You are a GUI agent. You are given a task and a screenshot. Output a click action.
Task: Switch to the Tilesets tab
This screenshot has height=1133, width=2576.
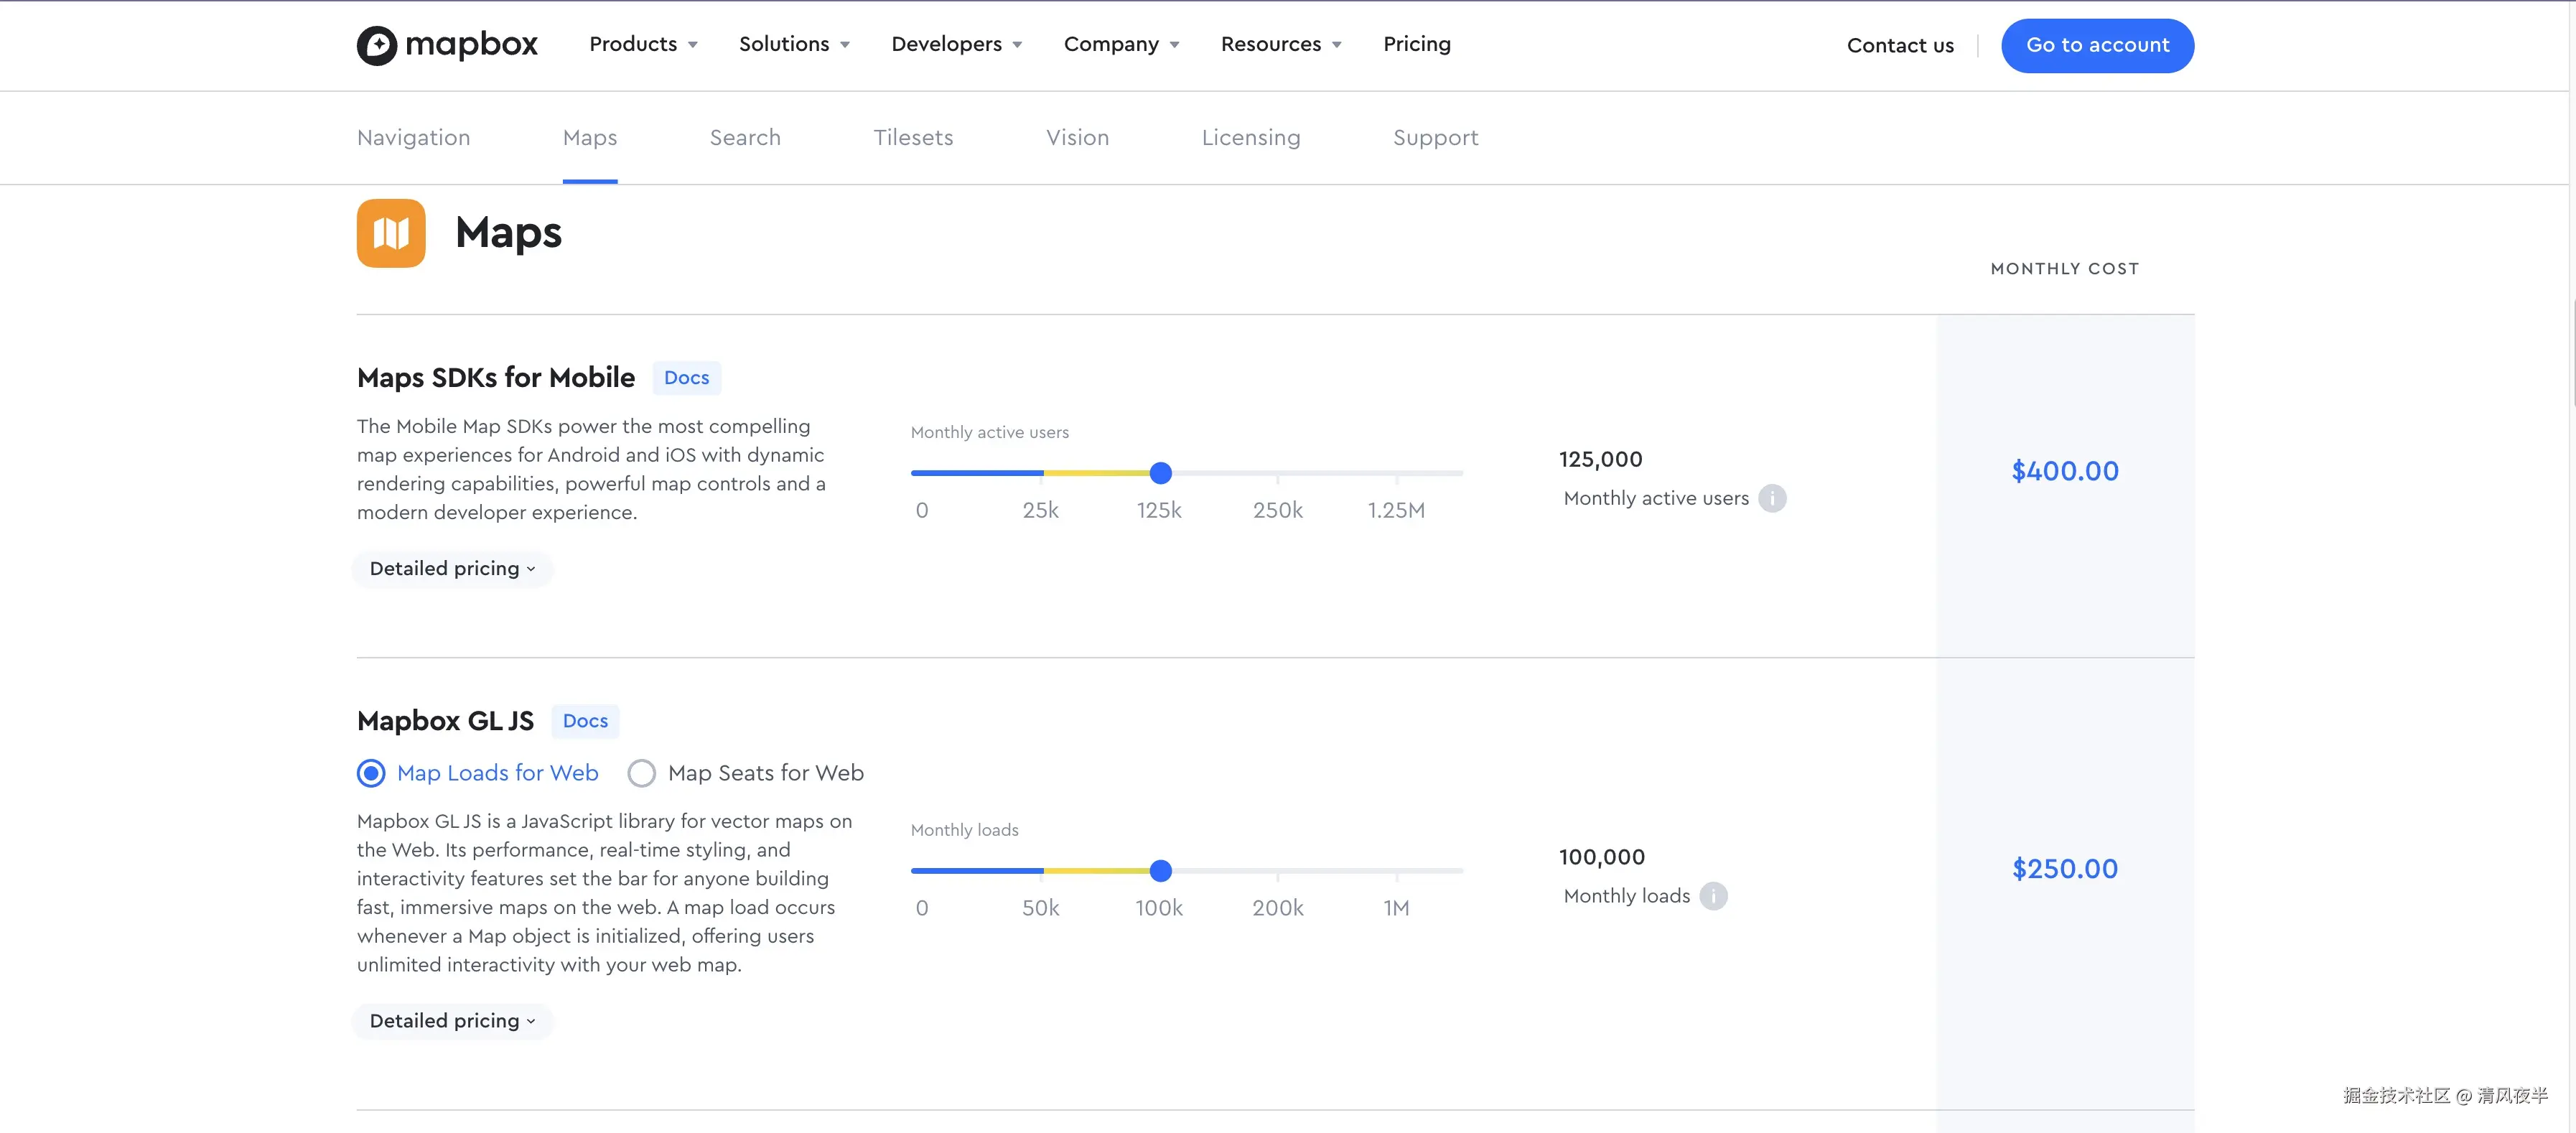pos(913,138)
